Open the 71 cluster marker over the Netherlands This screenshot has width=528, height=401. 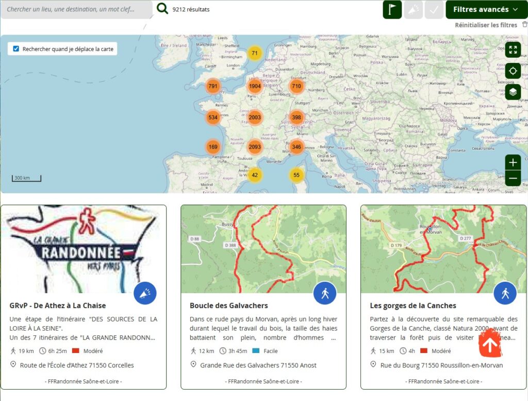tap(255, 53)
